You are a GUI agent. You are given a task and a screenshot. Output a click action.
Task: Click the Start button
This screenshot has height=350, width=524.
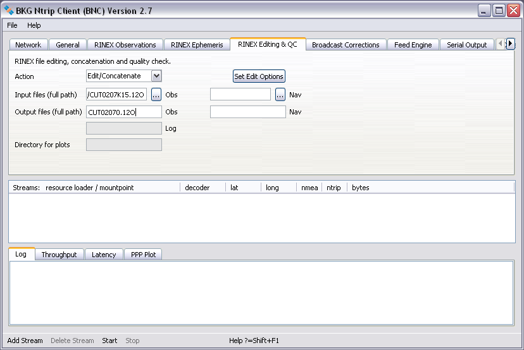pos(109,341)
